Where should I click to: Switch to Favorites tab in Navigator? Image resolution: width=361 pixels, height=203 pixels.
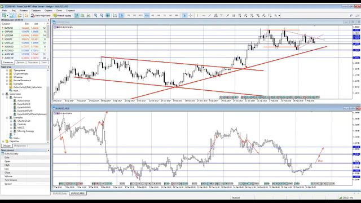pos(20,145)
